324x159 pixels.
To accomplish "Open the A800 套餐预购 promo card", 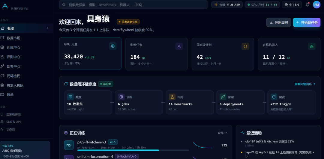I will click(25, 150).
